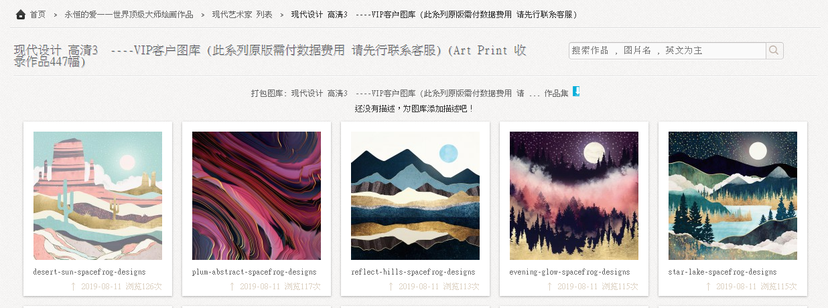The height and width of the screenshot is (308, 828).
Task: Click the star-lake-spacefrog-designs title text
Action: coord(722,272)
